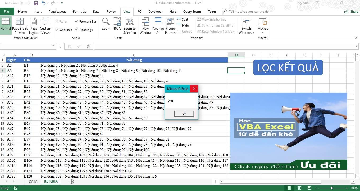This screenshot has height=191, width=360.
Task: Click the Select All corner button
Action: (x=3, y=55)
